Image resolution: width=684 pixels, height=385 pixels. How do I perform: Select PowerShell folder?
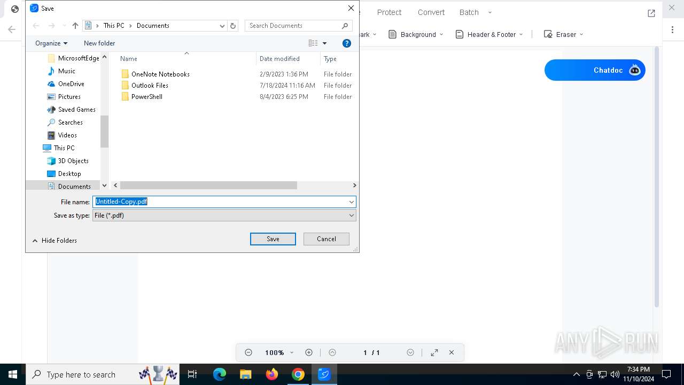pos(142,97)
